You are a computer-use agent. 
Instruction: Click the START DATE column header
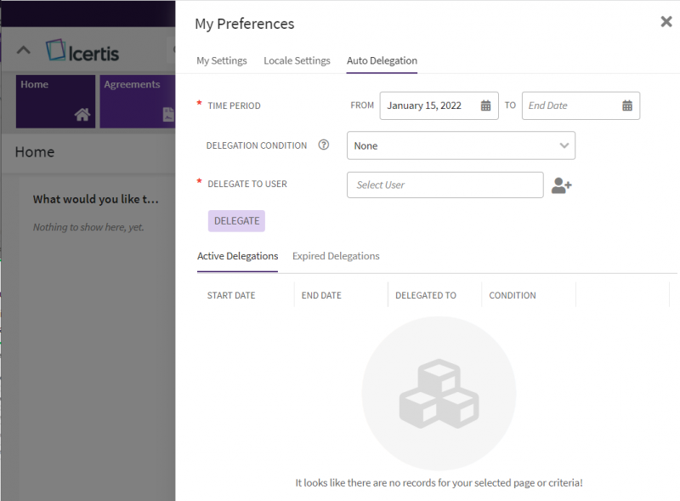(x=231, y=295)
